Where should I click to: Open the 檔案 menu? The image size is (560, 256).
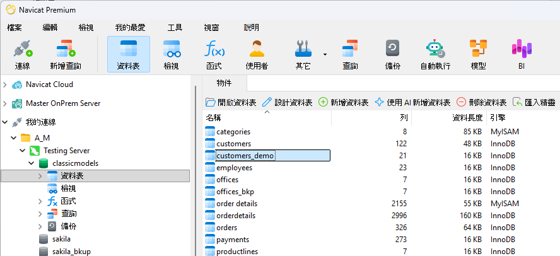coord(15,28)
